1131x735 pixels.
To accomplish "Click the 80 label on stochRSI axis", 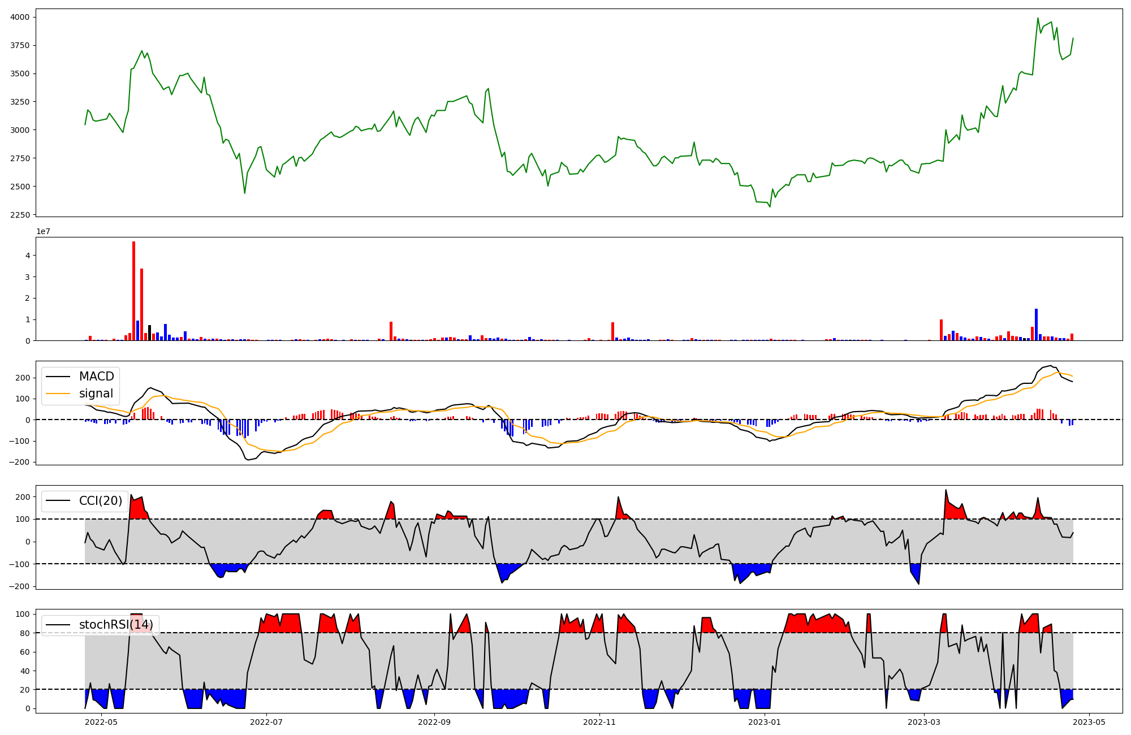I will [25, 633].
